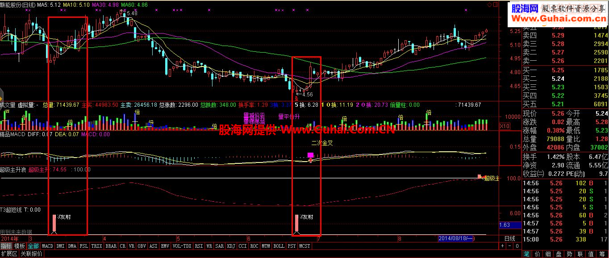Switch to the DMA indicator tab

[x=72, y=246]
